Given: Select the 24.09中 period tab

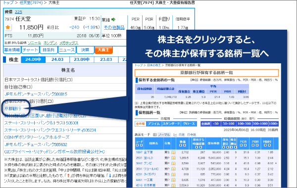Looking at the screenshot, I should (x=33, y=59).
